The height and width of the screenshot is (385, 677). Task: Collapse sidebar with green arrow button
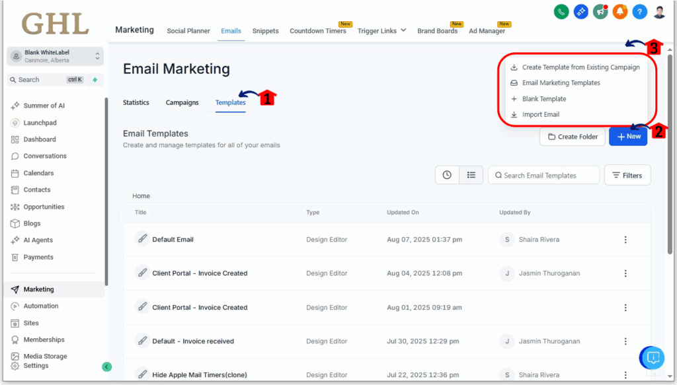106,367
